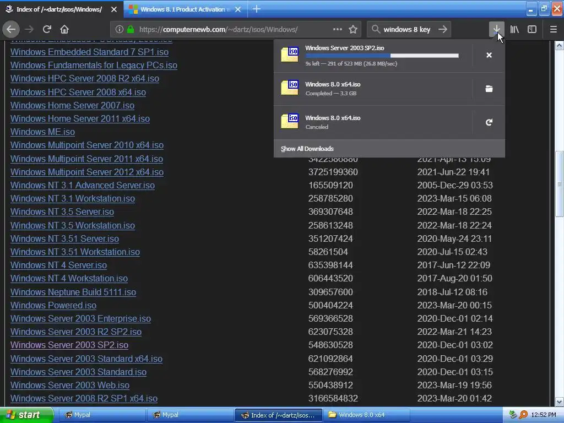Click the scrollbar up arrow

click(x=560, y=45)
